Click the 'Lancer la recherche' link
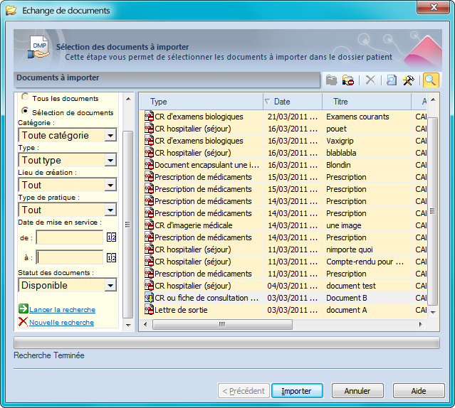The image size is (455, 408). click(62, 310)
